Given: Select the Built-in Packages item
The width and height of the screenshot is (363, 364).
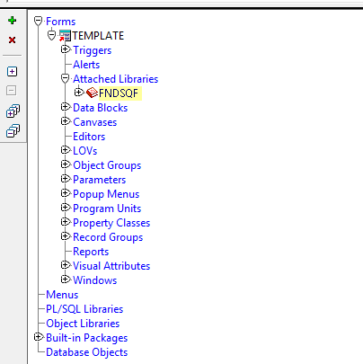Looking at the screenshot, I should pos(87,338).
